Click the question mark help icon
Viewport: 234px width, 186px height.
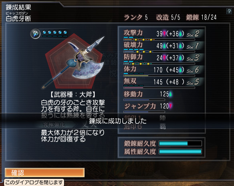pos(229,11)
